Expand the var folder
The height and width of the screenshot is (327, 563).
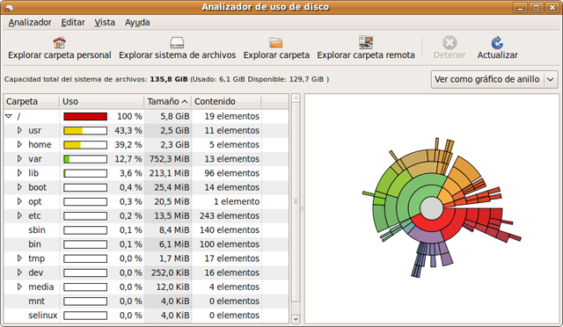click(x=19, y=158)
